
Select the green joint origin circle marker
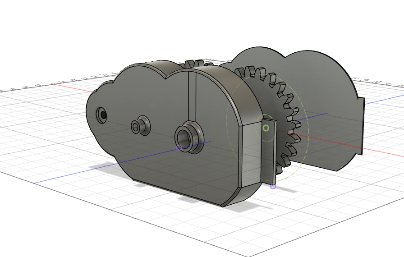point(266,128)
